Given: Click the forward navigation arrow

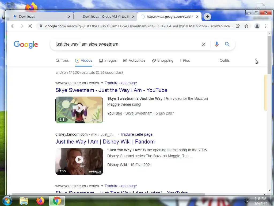Looking at the screenshot, I should [22, 26].
